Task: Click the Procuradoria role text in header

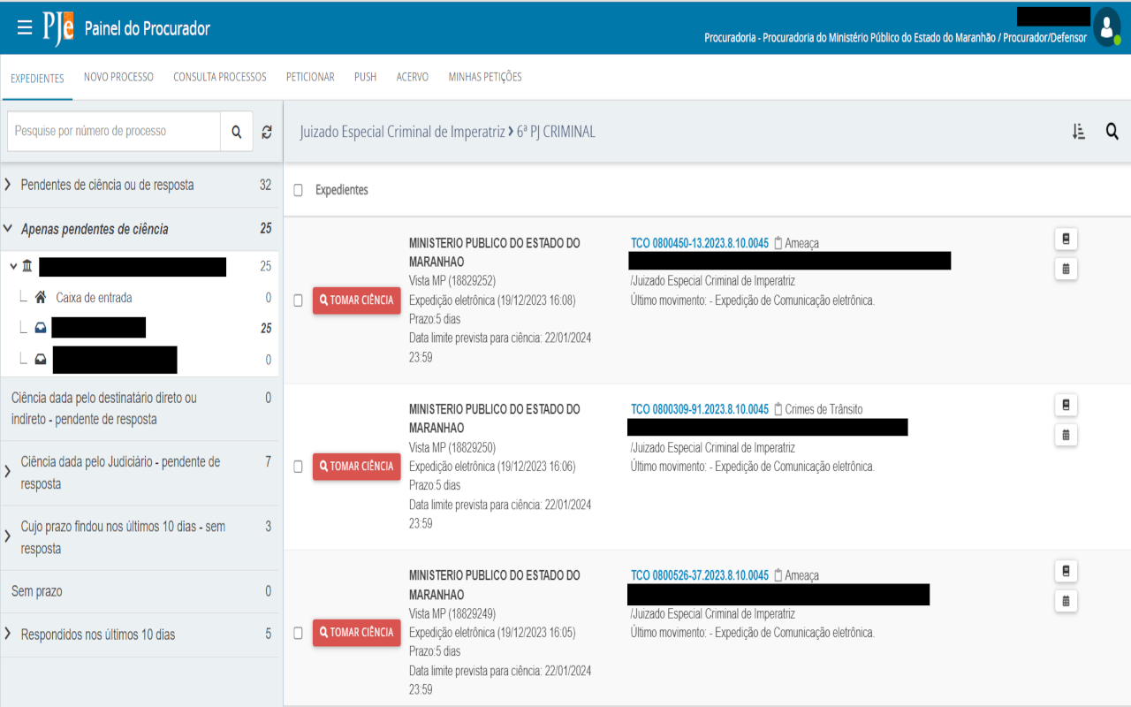Action: 895,38
